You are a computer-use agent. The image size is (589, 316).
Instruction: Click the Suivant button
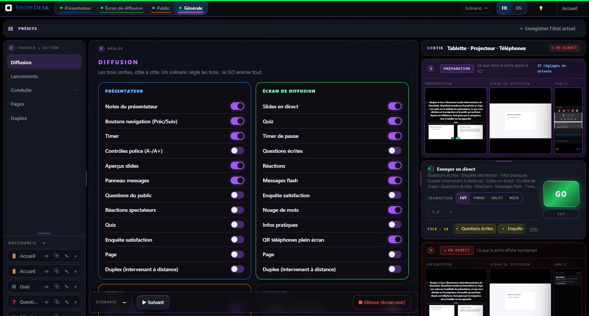click(153, 302)
